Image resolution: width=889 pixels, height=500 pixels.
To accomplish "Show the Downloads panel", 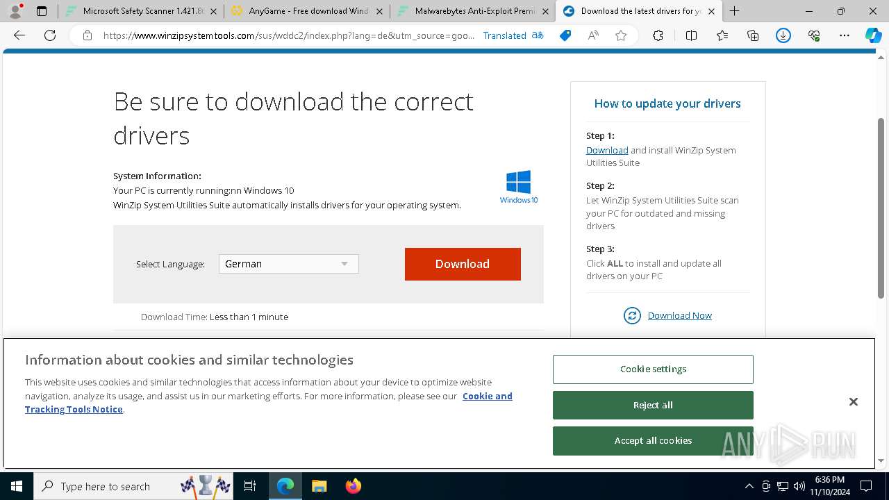I will point(783,35).
